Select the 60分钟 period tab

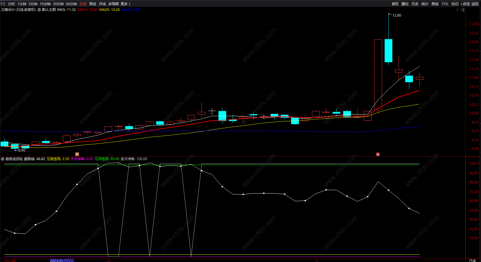[x=71, y=4]
